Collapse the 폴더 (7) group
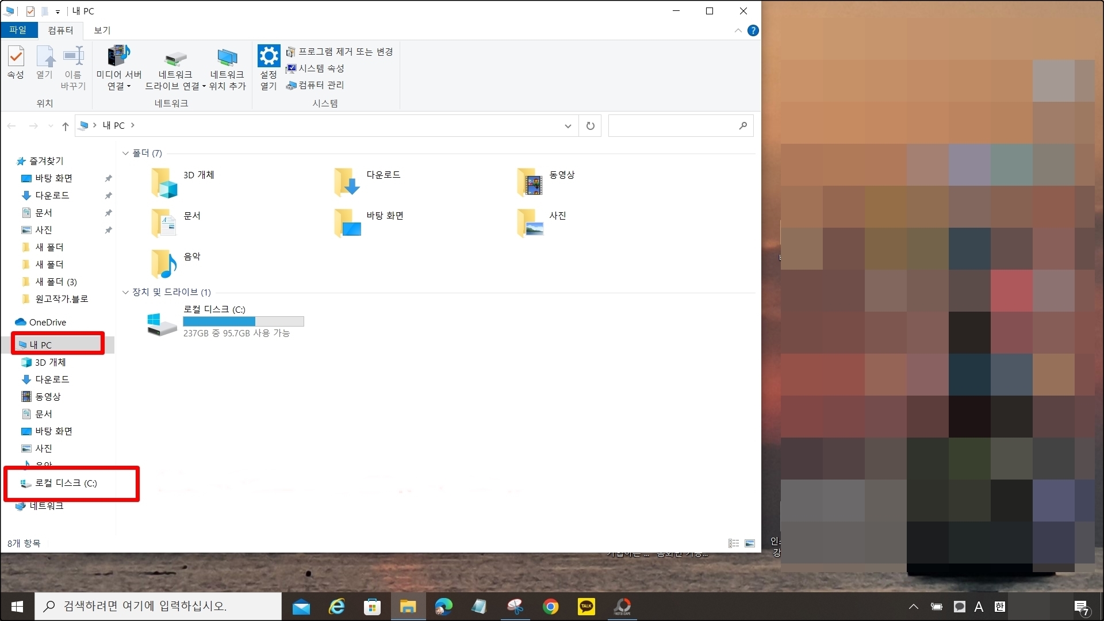The height and width of the screenshot is (621, 1104). (x=125, y=154)
